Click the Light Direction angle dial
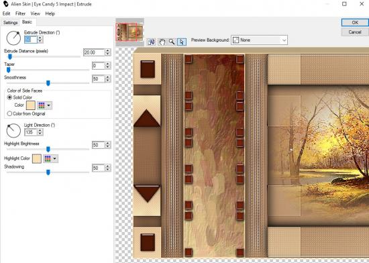The image size is (369, 263). (x=13, y=131)
